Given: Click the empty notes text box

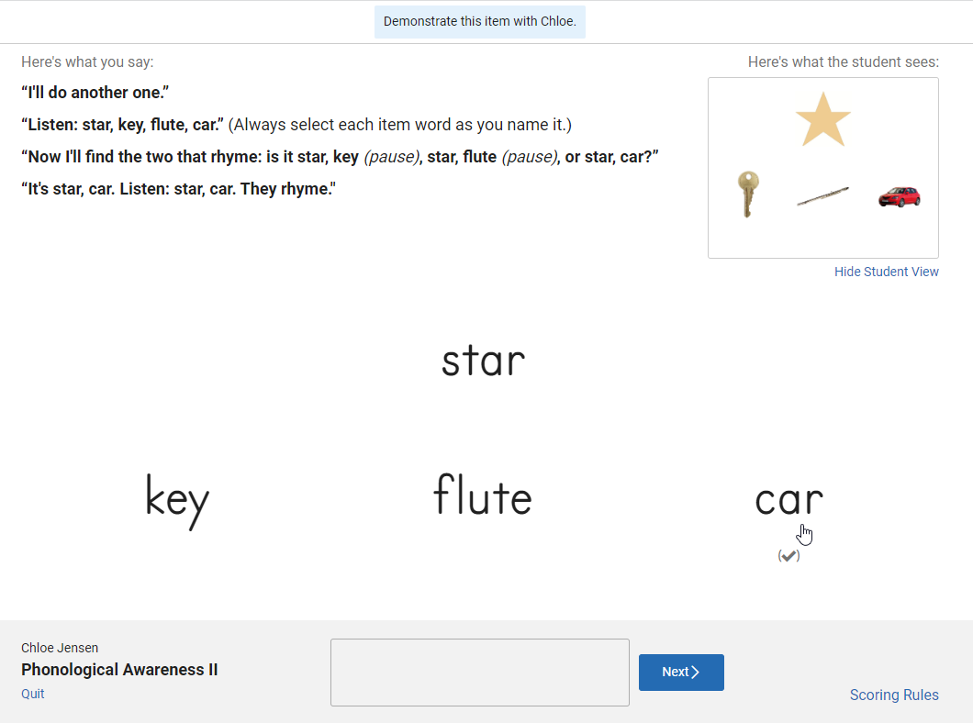Looking at the screenshot, I should pyautogui.click(x=480, y=673).
